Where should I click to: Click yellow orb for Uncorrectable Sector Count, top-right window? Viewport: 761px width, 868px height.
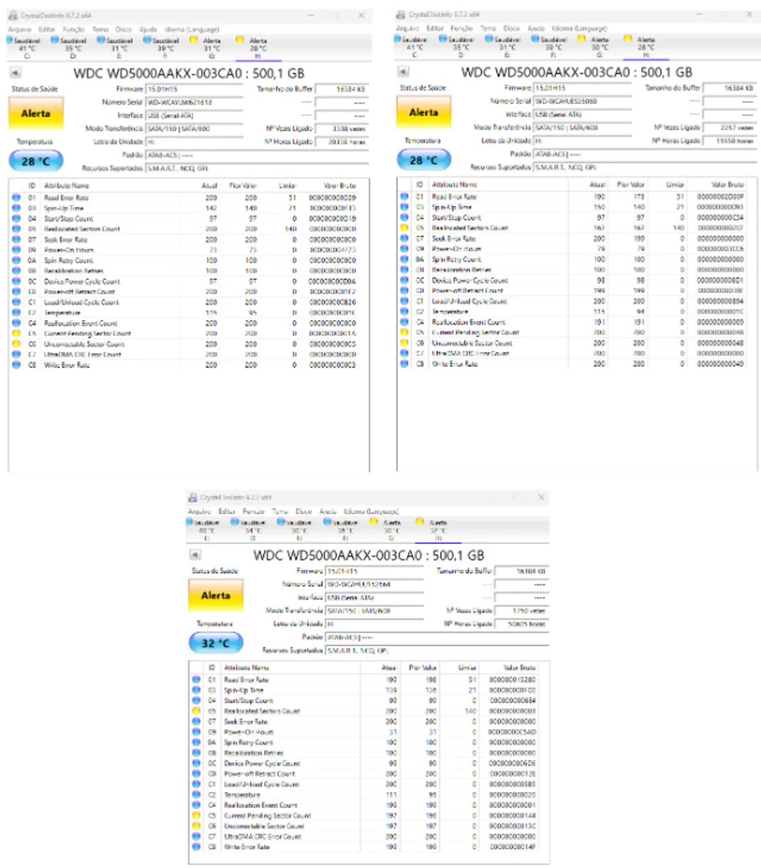[x=404, y=343]
